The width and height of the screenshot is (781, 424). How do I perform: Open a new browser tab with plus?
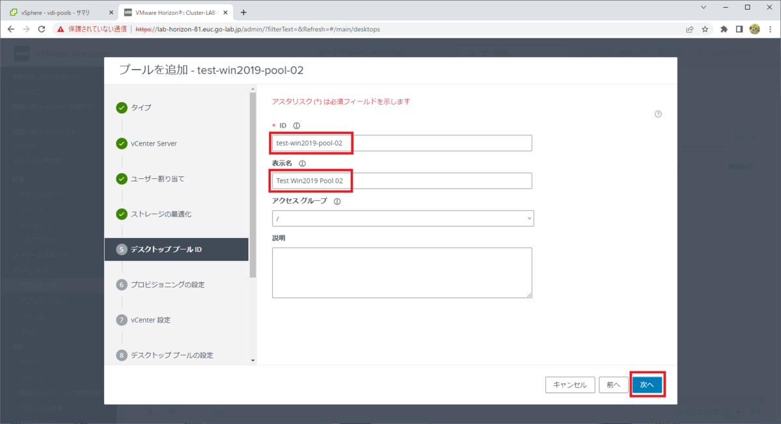[x=243, y=12]
